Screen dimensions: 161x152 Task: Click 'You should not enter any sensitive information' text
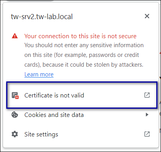[x=84, y=45]
